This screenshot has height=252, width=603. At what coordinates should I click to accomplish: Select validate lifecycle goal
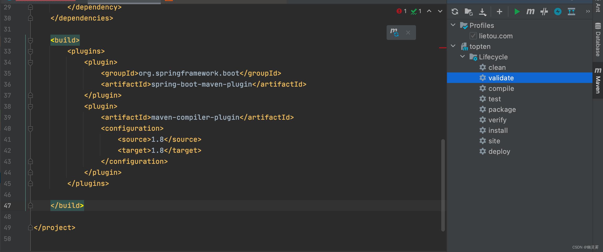[x=519, y=78]
